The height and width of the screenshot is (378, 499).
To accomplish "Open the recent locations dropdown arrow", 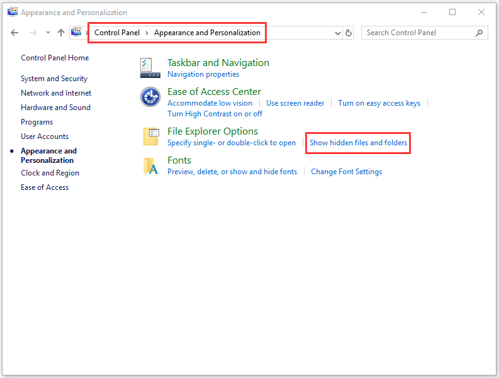I will pos(48,33).
